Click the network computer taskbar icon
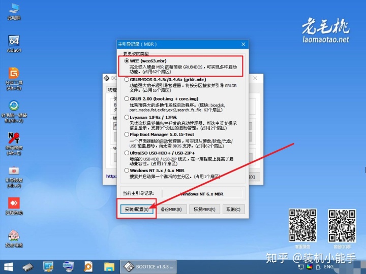366x274 pixels. [69, 267]
